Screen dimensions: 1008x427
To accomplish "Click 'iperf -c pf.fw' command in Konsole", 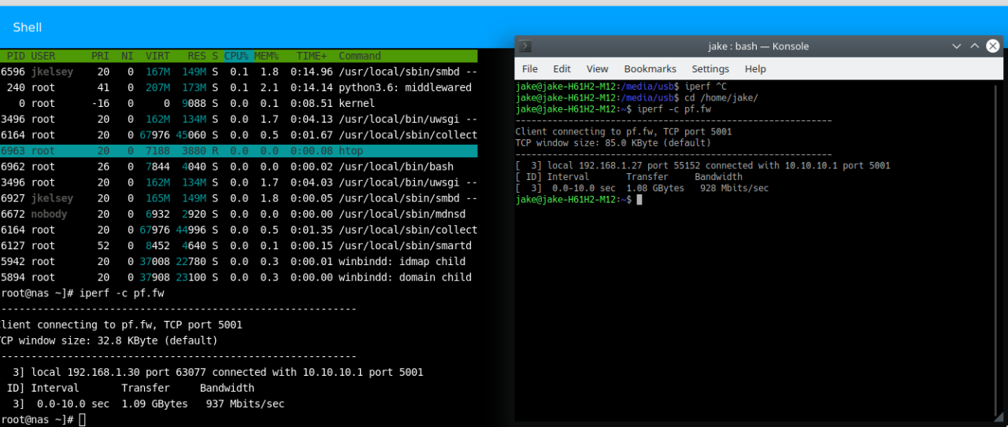I will [x=673, y=109].
